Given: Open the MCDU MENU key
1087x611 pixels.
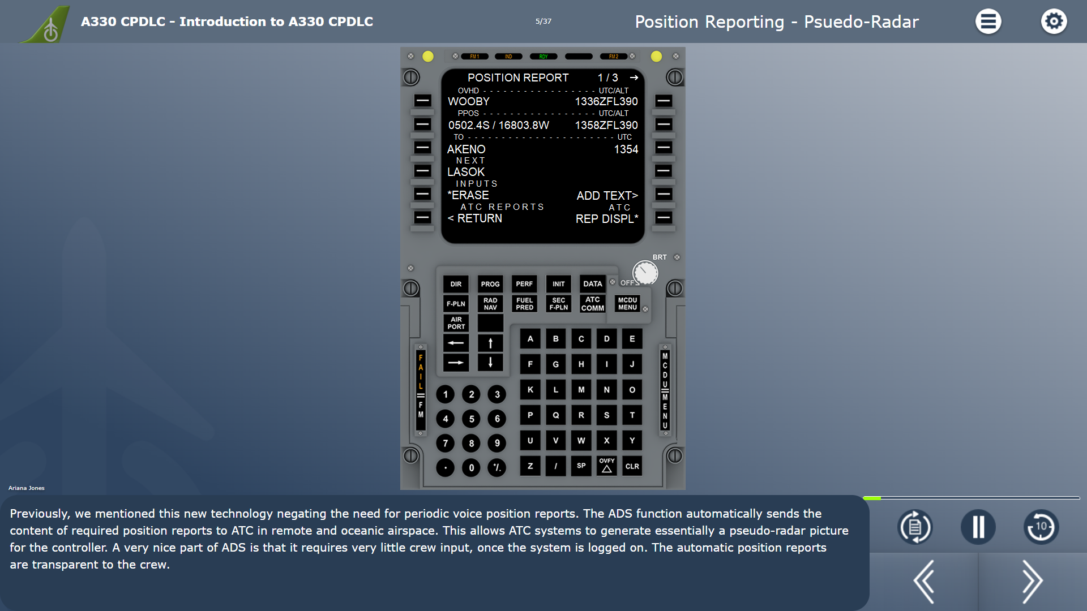Looking at the screenshot, I should click(627, 304).
